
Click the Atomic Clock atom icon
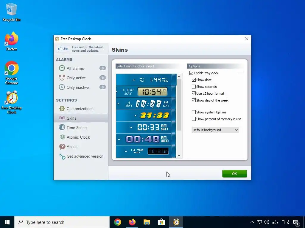click(62, 137)
